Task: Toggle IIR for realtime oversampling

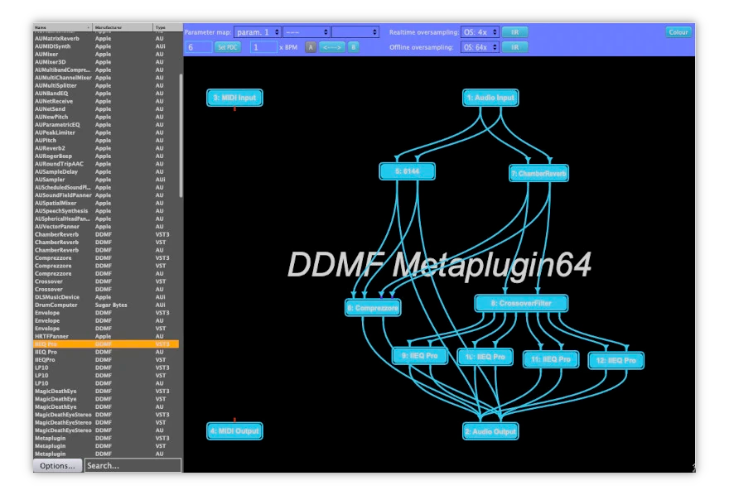Action: coord(514,31)
